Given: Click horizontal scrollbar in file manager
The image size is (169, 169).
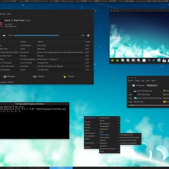Looking at the screenshot, I should click(x=149, y=105).
